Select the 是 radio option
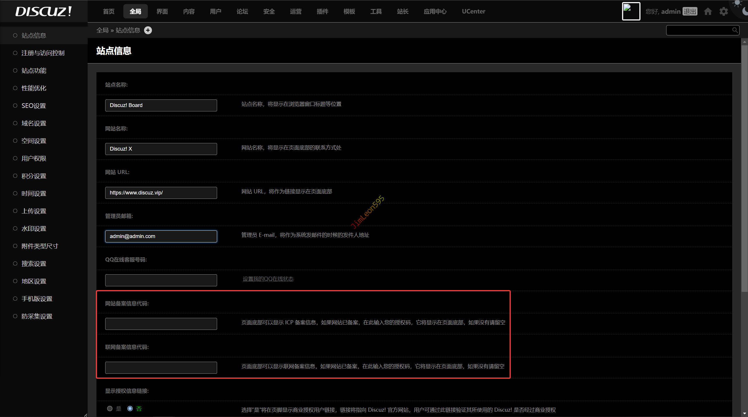 click(x=110, y=409)
